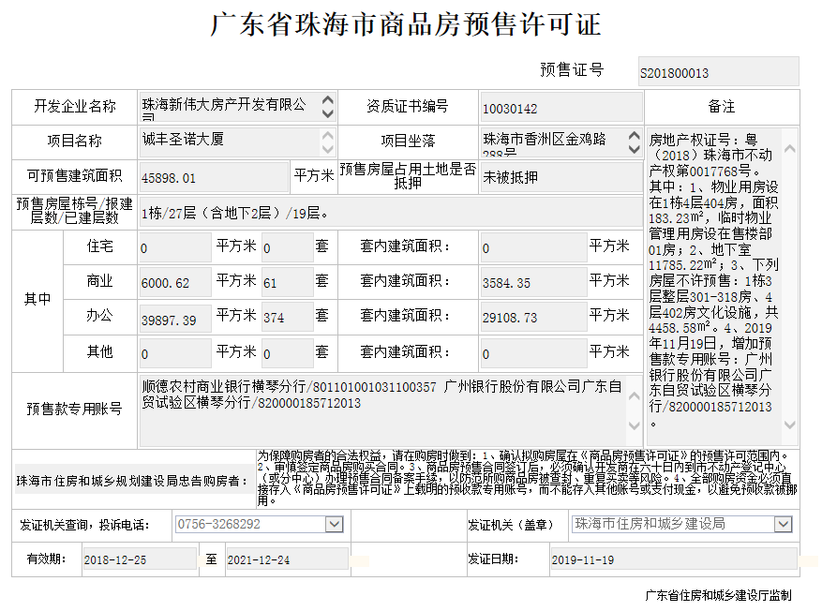
Task: Click the down arrow in developer name field
Action: 326,112
